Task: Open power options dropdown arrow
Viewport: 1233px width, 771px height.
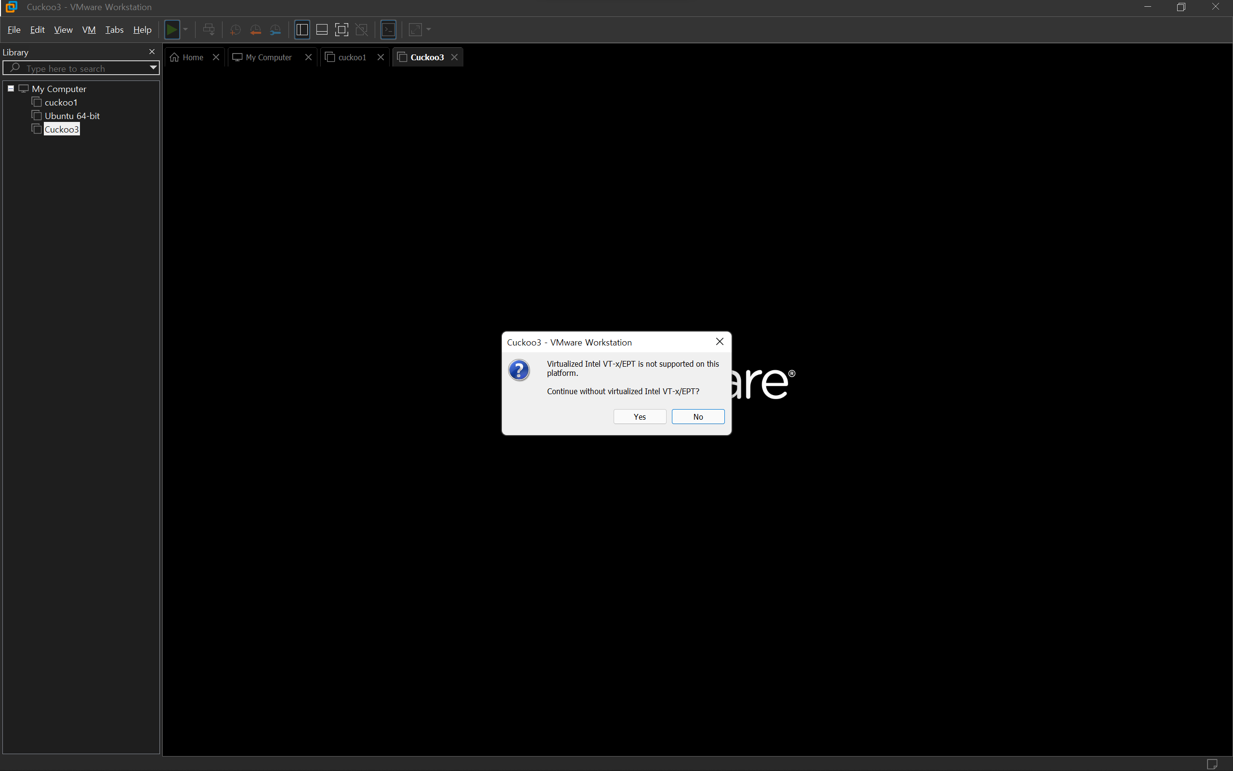Action: tap(185, 29)
